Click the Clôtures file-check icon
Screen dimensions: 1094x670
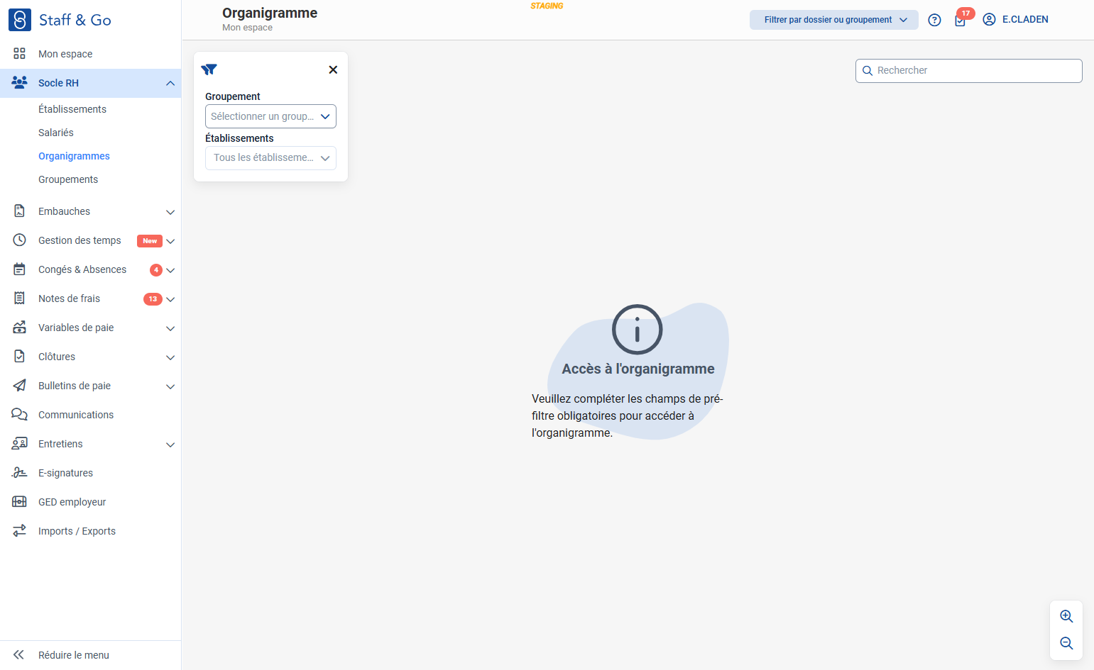(x=20, y=357)
